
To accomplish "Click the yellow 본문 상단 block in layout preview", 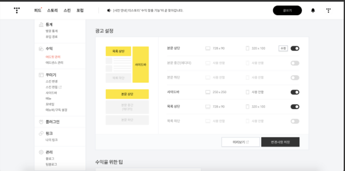I will pyautogui.click(x=127, y=94).
